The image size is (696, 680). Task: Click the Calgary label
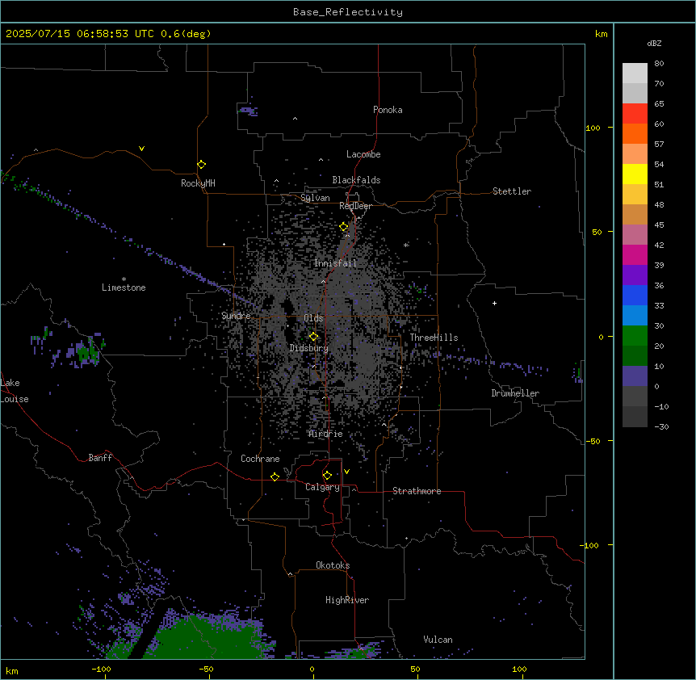coord(322,487)
